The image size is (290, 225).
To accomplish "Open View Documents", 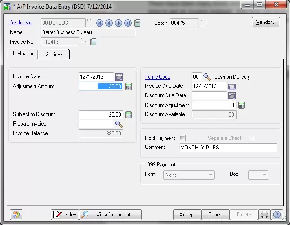I will click(110, 215).
